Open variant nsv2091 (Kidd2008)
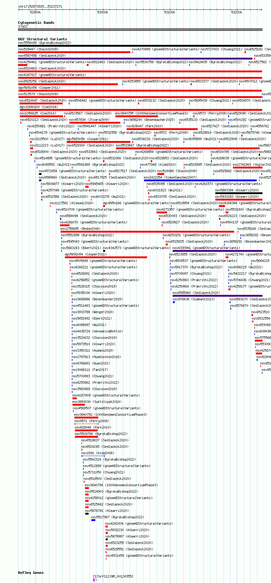The width and height of the screenshot is (271, 583). [x=98, y=453]
